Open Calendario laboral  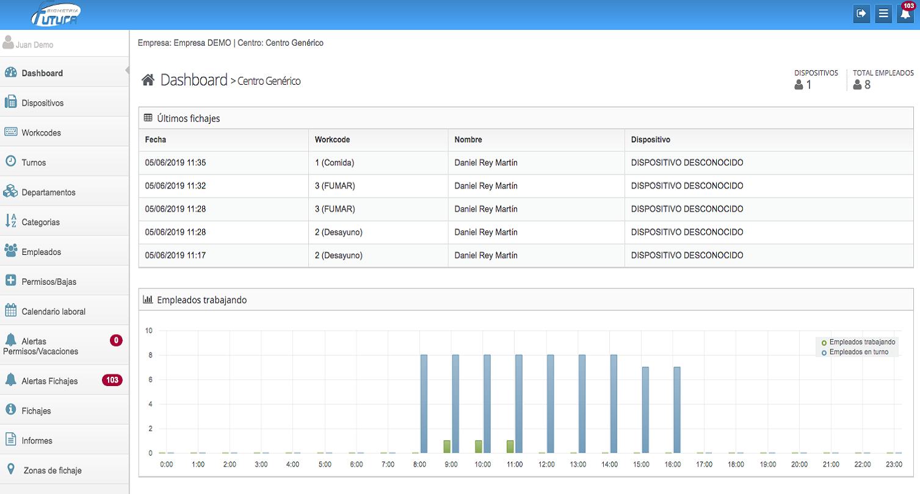tap(65, 311)
